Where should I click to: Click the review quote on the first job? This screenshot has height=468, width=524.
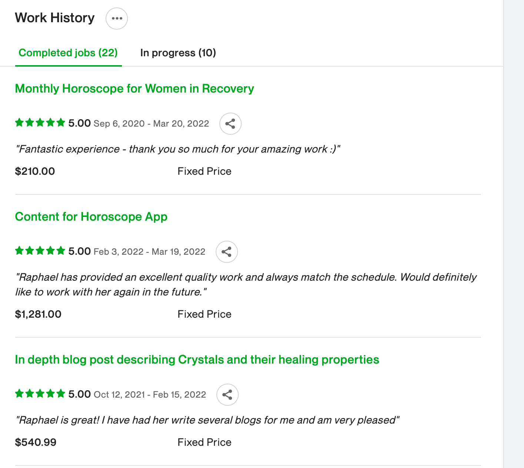pyautogui.click(x=178, y=149)
